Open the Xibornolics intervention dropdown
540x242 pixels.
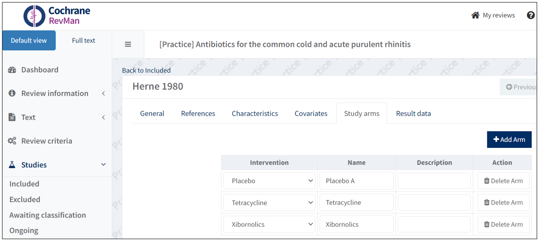[x=269, y=225]
